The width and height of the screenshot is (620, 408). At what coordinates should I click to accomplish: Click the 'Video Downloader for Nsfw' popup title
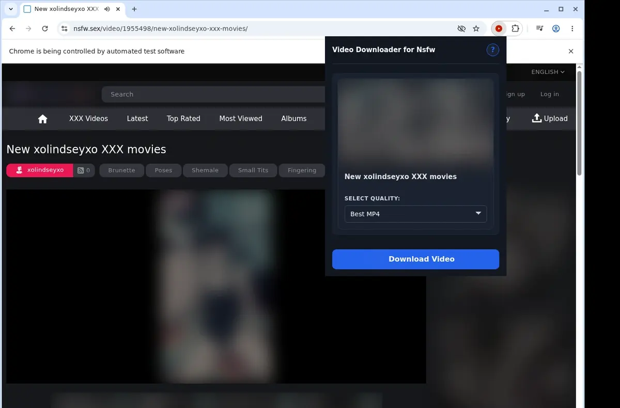[x=383, y=50]
